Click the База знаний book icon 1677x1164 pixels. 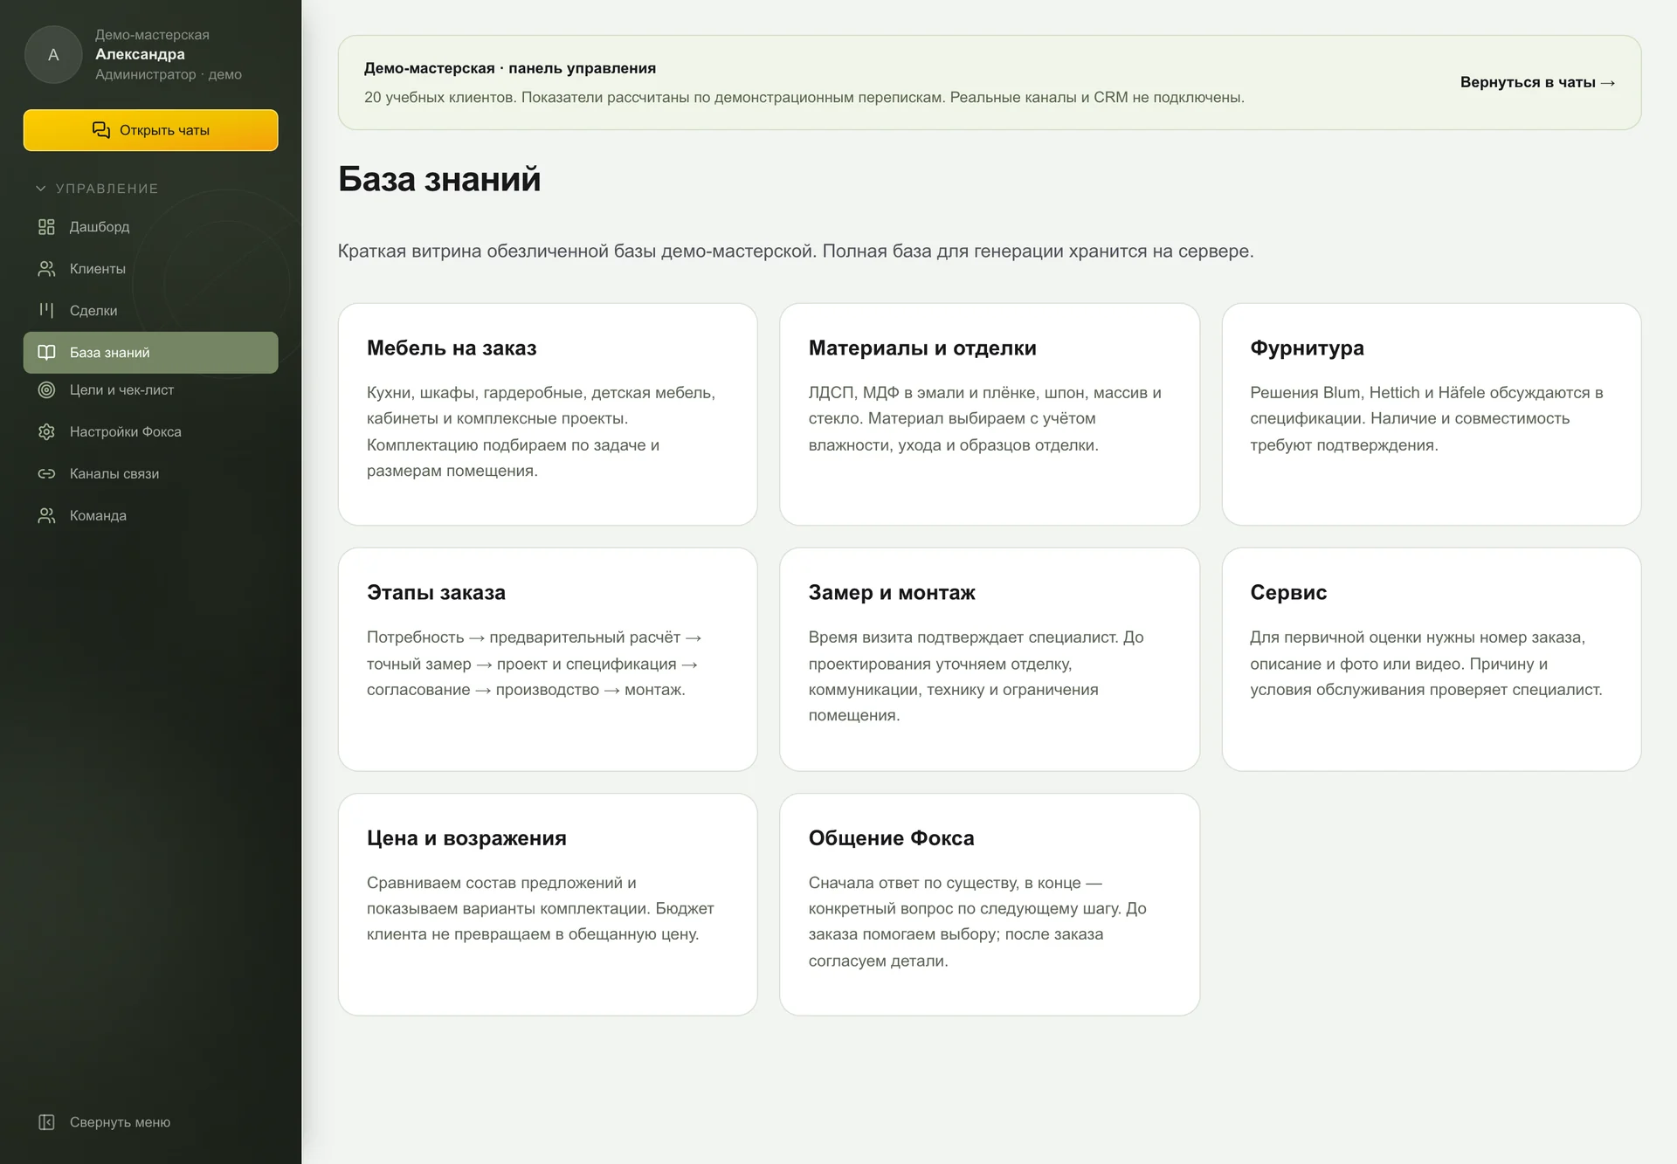(x=46, y=353)
